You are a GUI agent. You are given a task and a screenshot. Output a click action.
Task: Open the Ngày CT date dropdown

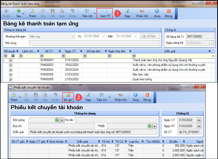[x=199, y=120]
